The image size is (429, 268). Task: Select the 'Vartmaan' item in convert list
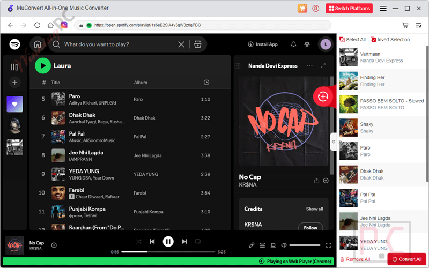[381, 57]
